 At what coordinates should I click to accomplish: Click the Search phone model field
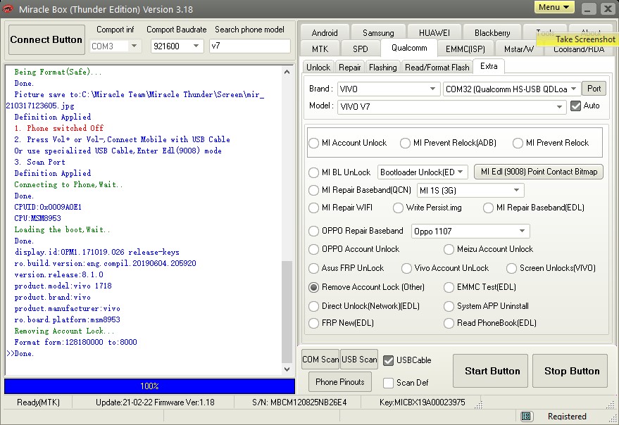point(249,46)
